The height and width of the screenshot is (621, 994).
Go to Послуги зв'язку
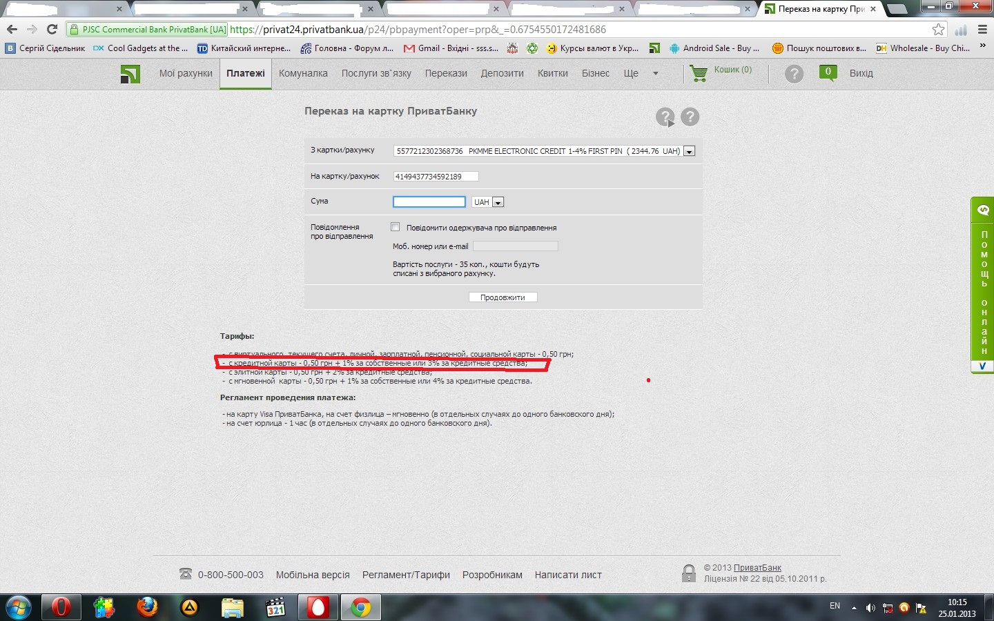pyautogui.click(x=376, y=73)
